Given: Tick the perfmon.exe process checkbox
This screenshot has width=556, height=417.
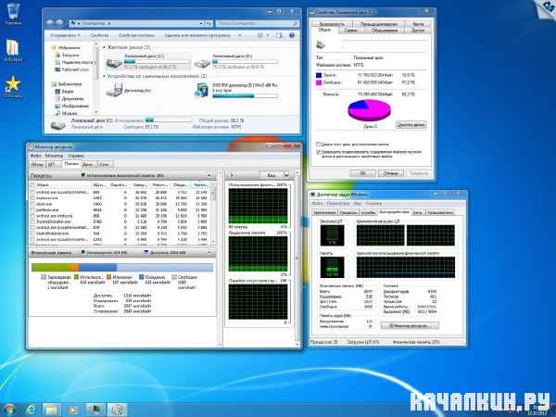Looking at the screenshot, I should click(x=32, y=210).
